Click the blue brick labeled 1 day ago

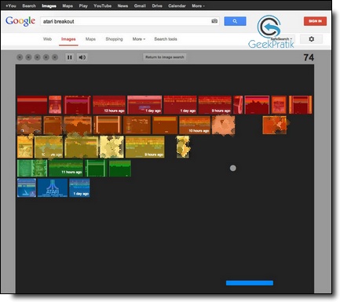79,187
